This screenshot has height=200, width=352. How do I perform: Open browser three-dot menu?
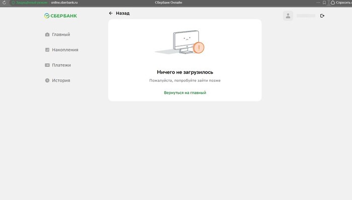[x=318, y=3]
